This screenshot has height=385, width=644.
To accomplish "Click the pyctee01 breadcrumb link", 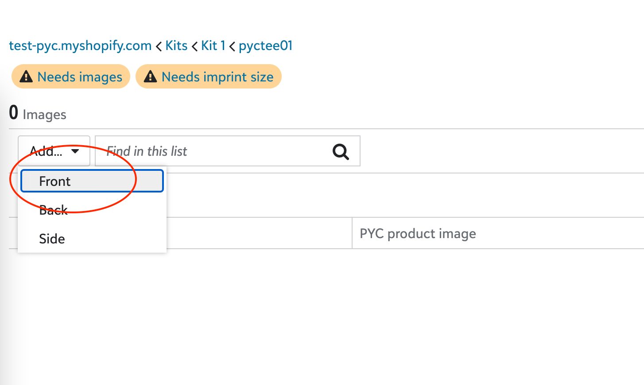I will tap(266, 46).
